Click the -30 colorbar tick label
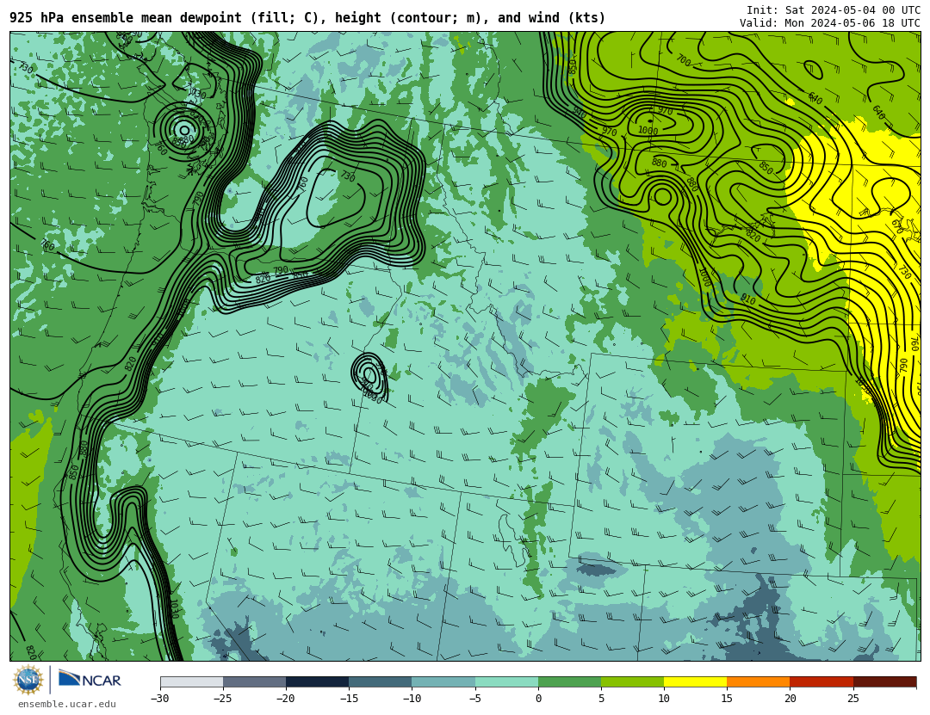 (160, 699)
